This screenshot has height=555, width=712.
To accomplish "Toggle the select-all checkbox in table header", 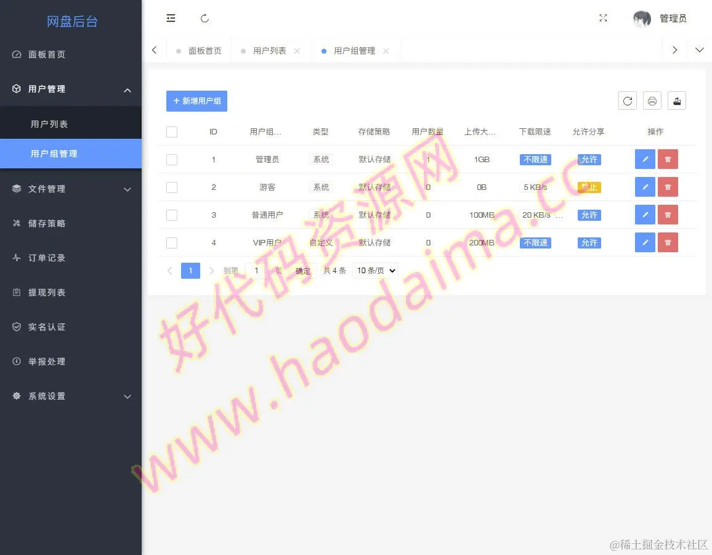I will pyautogui.click(x=171, y=131).
